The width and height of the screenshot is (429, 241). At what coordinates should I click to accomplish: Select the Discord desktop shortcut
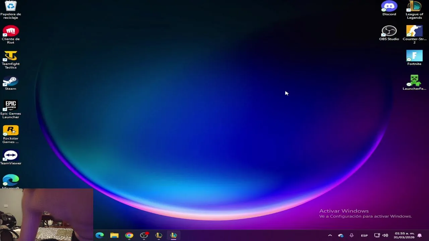389,8
